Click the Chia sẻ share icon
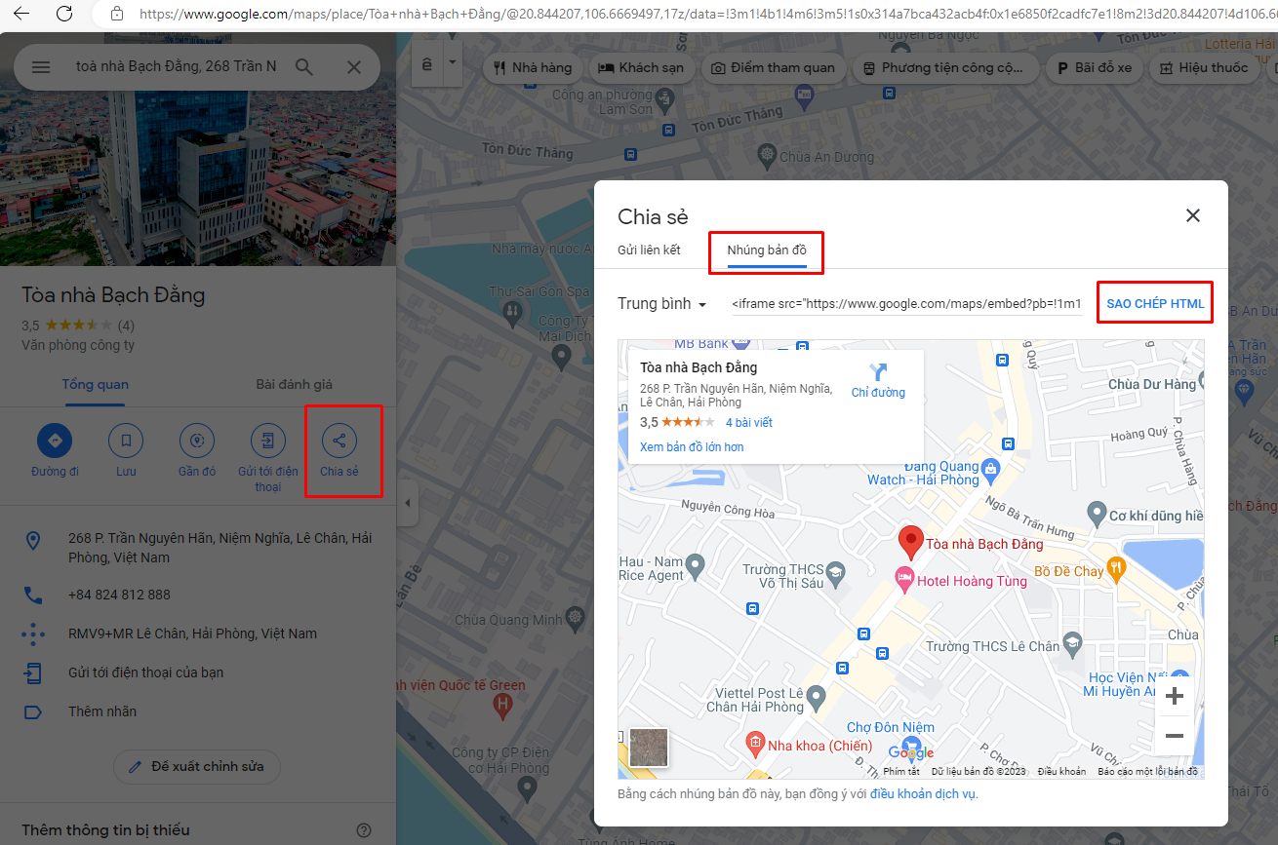The height and width of the screenshot is (845, 1278). pyautogui.click(x=339, y=441)
